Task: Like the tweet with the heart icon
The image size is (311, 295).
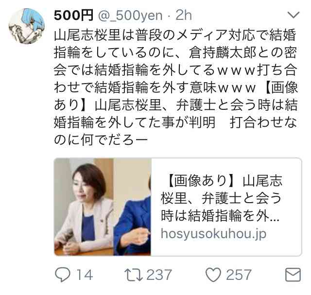Action: tap(213, 275)
